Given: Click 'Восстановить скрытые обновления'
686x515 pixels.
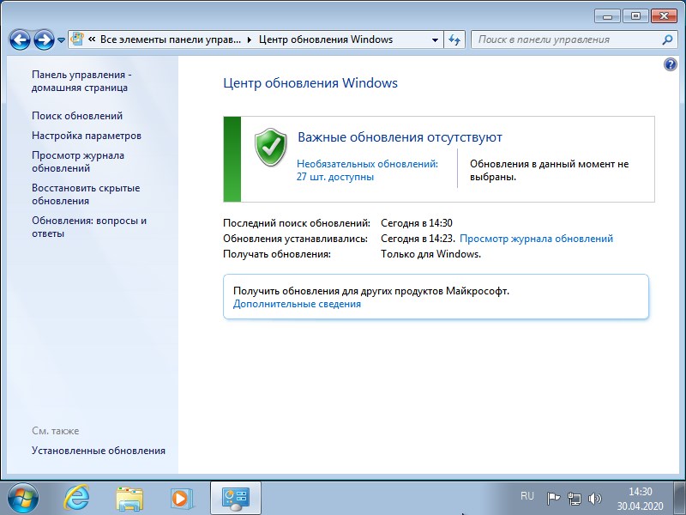Looking at the screenshot, I should (86, 195).
